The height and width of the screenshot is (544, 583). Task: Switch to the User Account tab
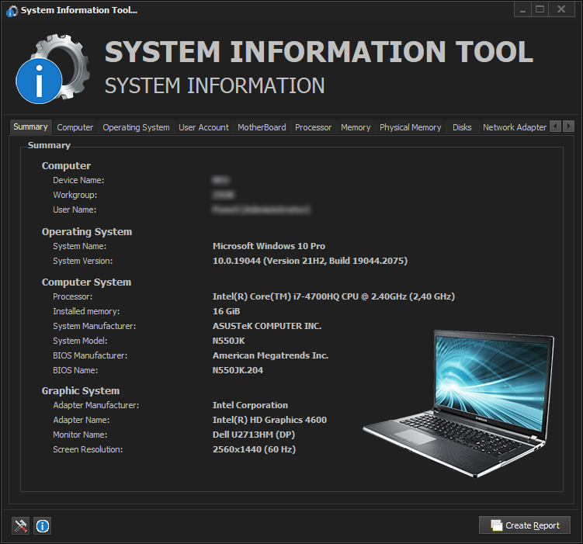(x=203, y=127)
